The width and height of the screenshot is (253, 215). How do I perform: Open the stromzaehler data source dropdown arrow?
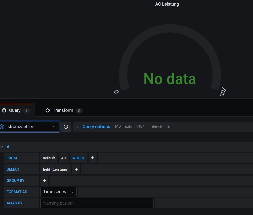pos(54,127)
